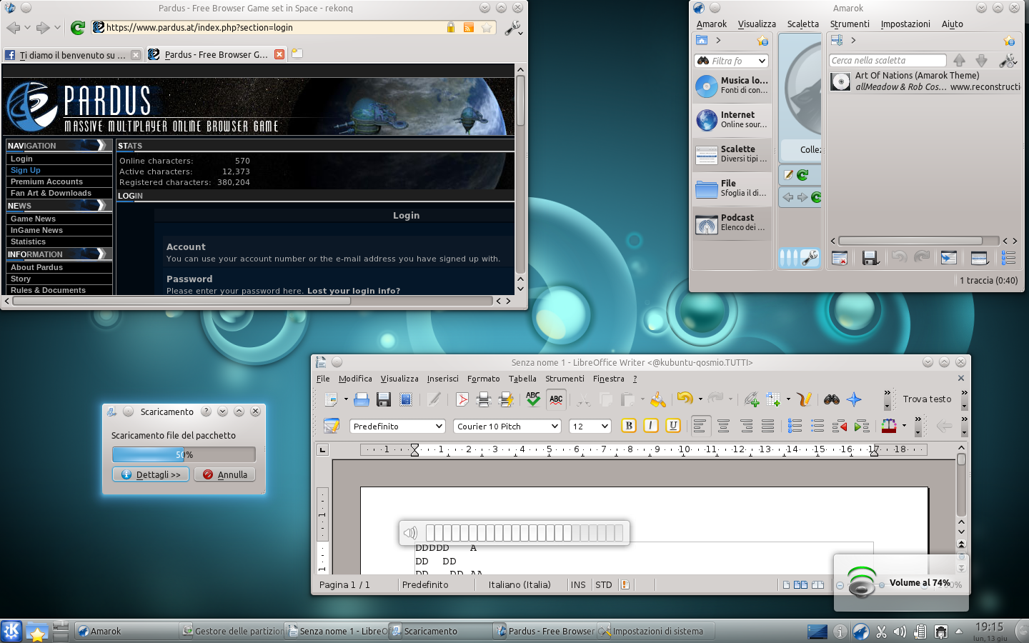Toggle centered paragraph alignment in Writer

[x=723, y=426]
